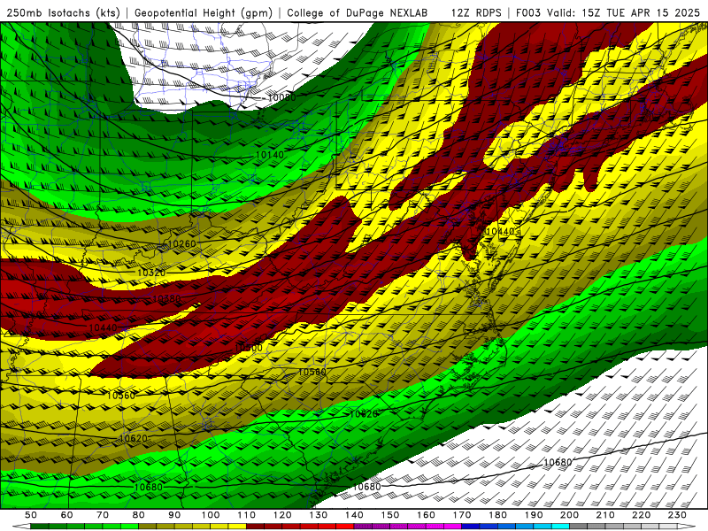The width and height of the screenshot is (708, 531).
Task: Click the color bar value 160
Action: (x=426, y=515)
